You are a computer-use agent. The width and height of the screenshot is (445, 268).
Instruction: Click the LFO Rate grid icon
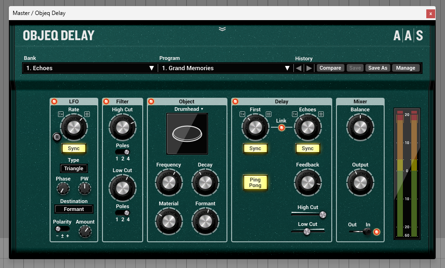[87, 114]
